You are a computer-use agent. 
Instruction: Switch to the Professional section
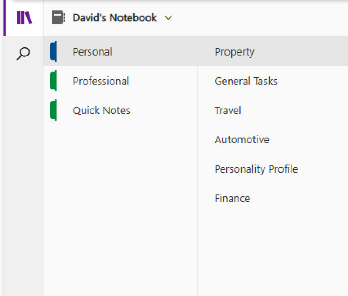(x=101, y=81)
